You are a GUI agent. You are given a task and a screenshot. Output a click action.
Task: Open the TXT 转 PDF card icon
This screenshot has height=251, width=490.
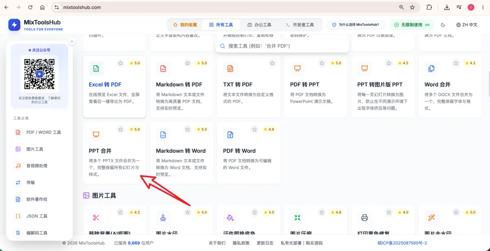coord(230,68)
